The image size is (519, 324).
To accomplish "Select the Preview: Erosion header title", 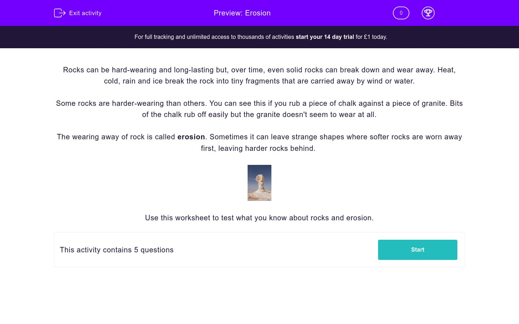I will (242, 13).
